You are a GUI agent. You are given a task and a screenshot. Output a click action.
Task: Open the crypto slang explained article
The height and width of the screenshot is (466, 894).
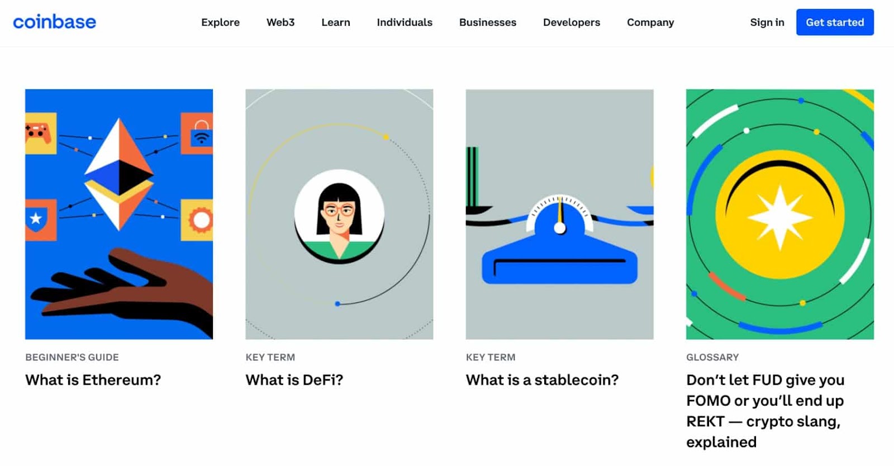(764, 411)
